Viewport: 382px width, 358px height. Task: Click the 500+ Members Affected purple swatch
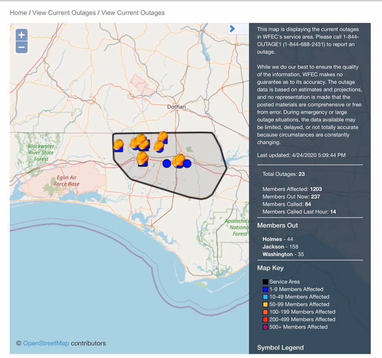265,327
